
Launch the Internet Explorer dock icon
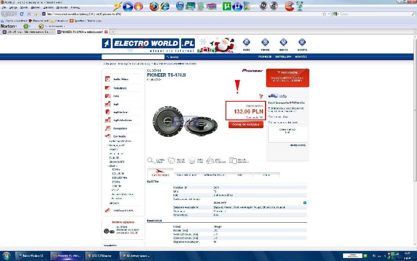(x=165, y=6)
